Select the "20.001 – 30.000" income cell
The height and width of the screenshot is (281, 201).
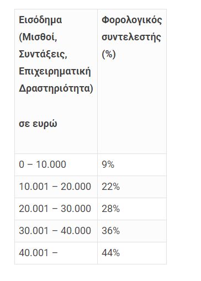tap(56, 209)
